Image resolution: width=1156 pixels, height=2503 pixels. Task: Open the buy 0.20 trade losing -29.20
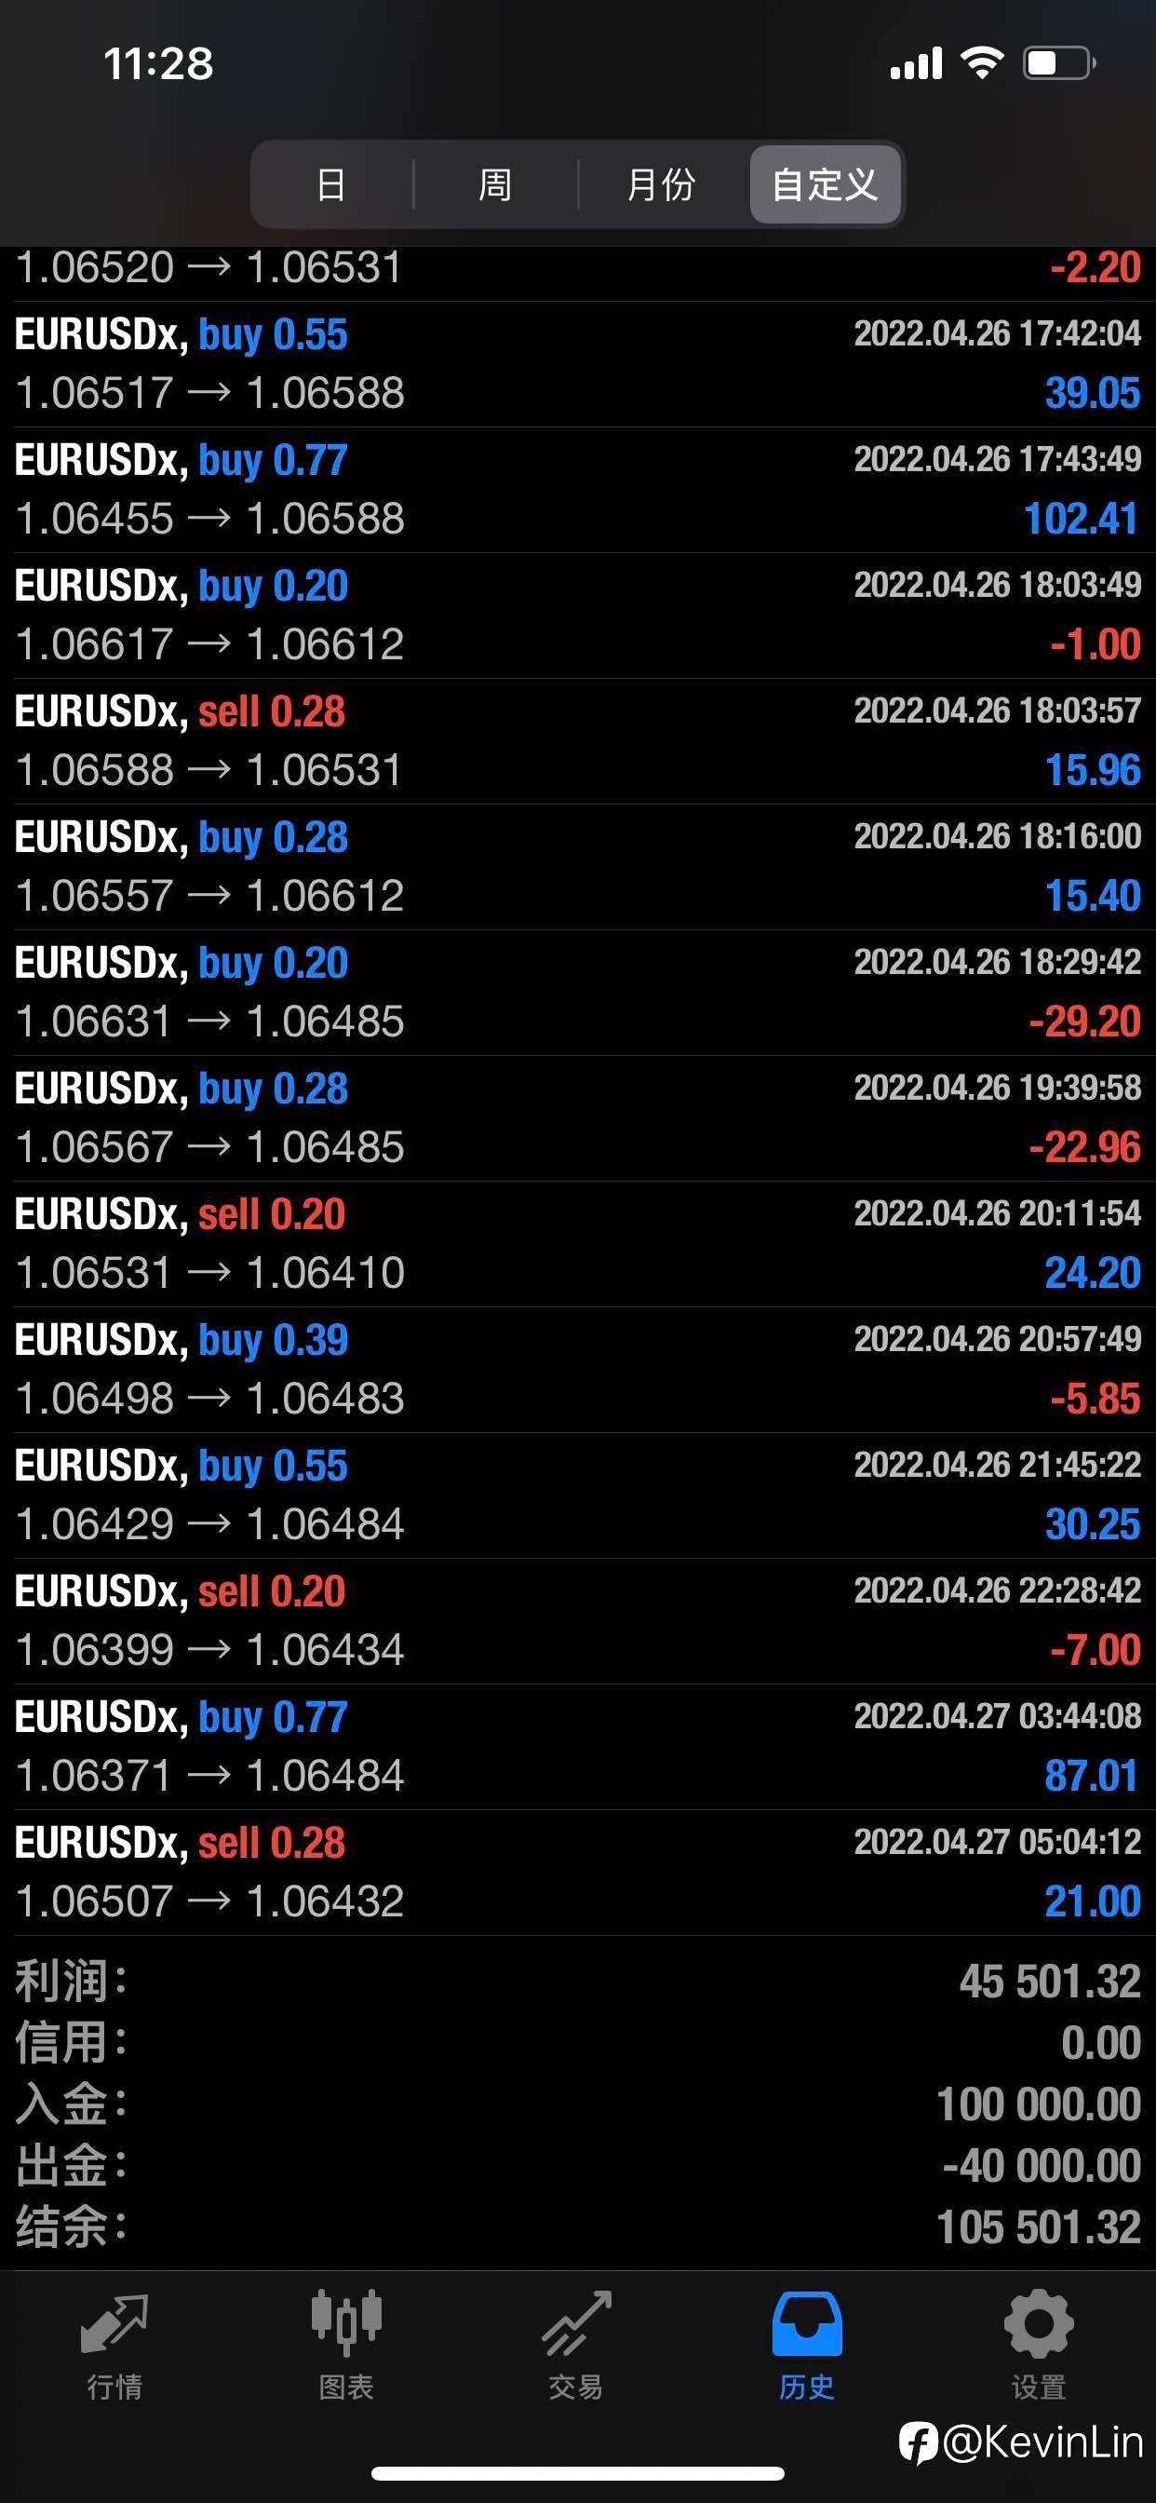click(578, 993)
